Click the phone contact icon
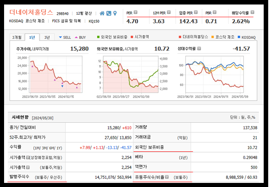The width and height of the screenshot is (269, 187). 109,13
